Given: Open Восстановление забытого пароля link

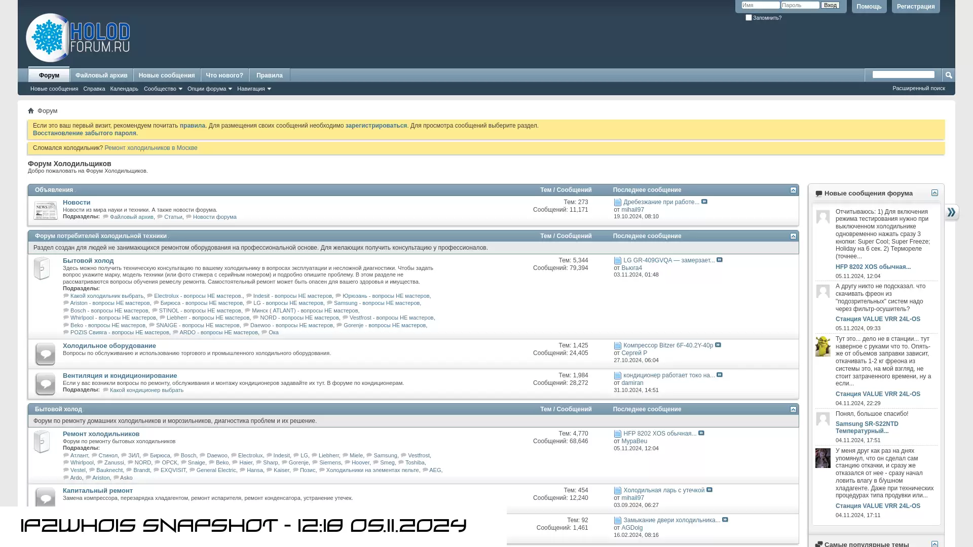Looking at the screenshot, I should pos(85,133).
